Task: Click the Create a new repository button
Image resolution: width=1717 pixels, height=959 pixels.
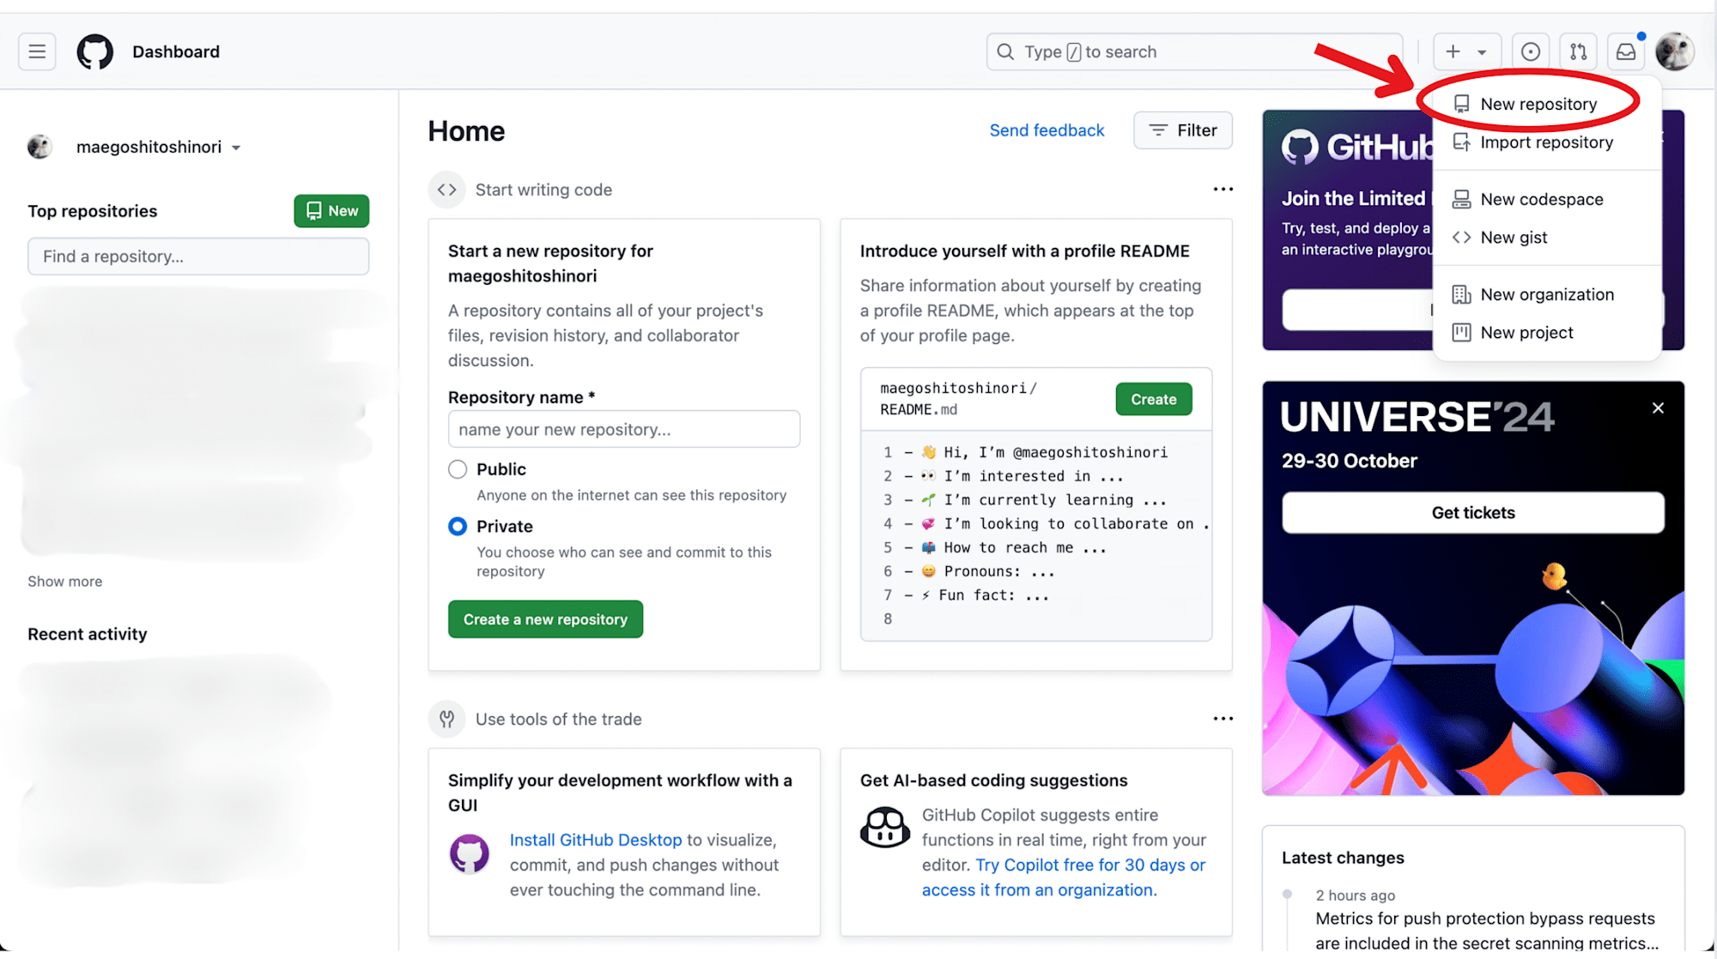Action: pos(545,618)
